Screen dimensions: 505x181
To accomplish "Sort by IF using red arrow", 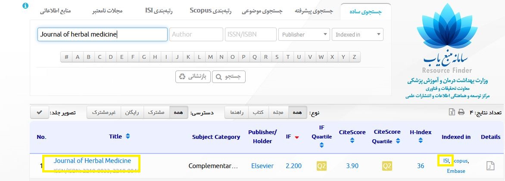I will [x=296, y=137].
